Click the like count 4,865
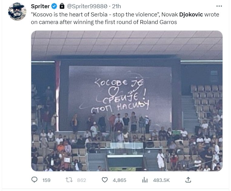This screenshot has width=231, height=191. tap(119, 180)
